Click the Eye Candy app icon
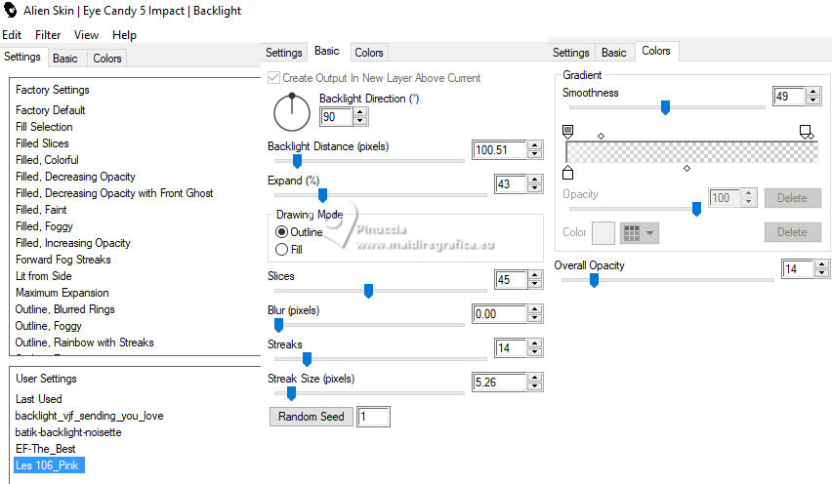The width and height of the screenshot is (832, 484). [11, 11]
